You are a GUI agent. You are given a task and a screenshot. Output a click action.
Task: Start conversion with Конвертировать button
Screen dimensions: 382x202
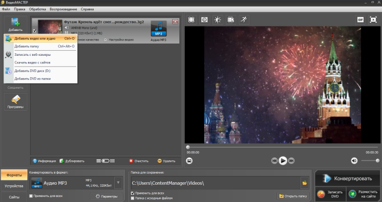(347, 179)
